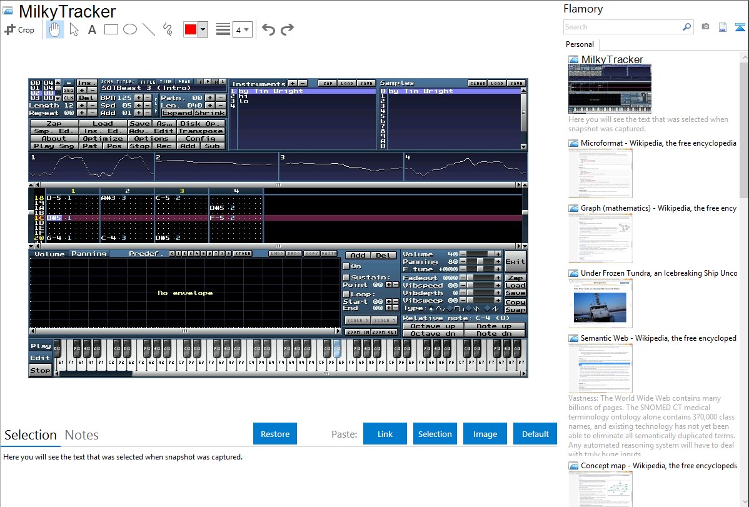Open the Personal tab
749x507 pixels.
580,44
